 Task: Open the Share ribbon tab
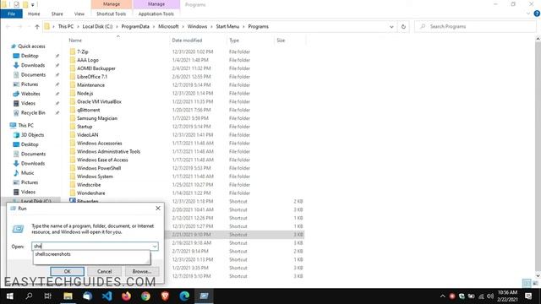pyautogui.click(x=57, y=14)
